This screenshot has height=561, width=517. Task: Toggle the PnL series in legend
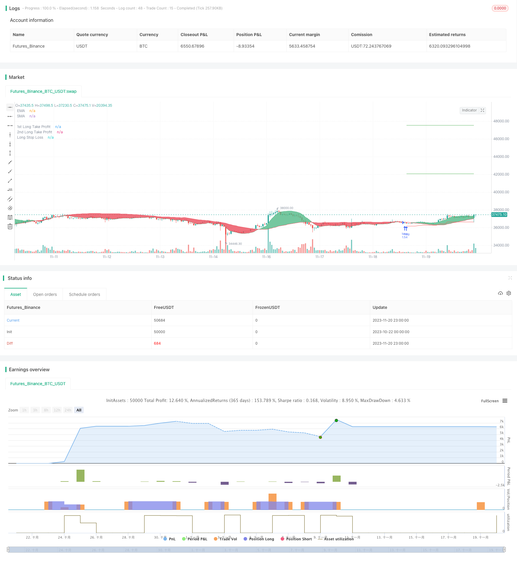[x=170, y=539]
